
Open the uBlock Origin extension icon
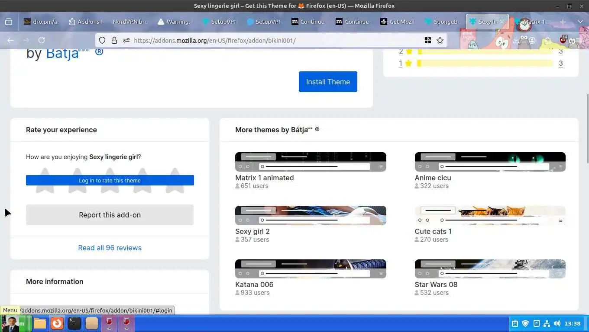click(x=563, y=40)
